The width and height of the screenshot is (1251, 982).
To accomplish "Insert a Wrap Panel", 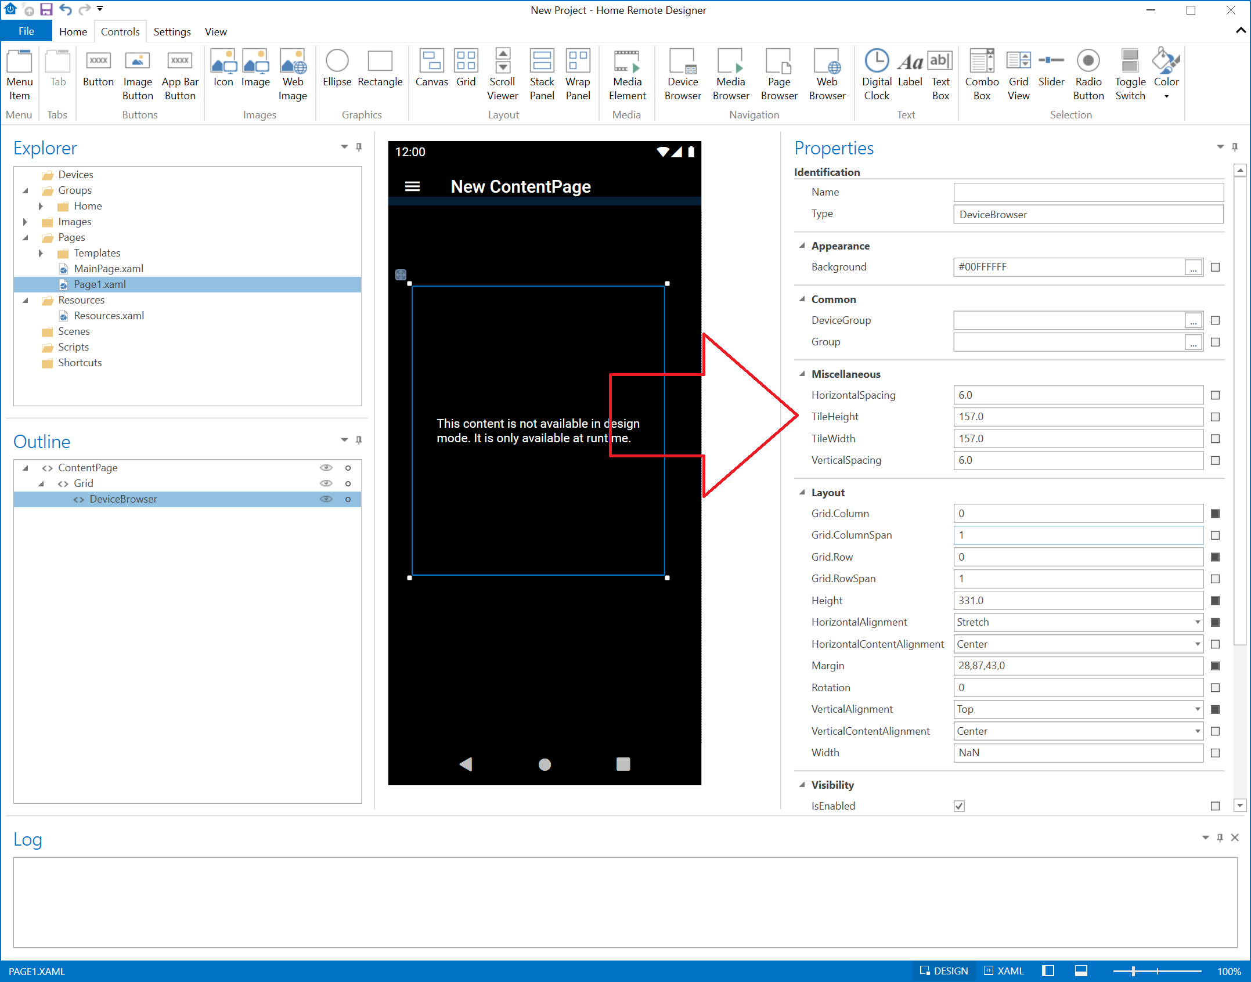I will tap(578, 75).
